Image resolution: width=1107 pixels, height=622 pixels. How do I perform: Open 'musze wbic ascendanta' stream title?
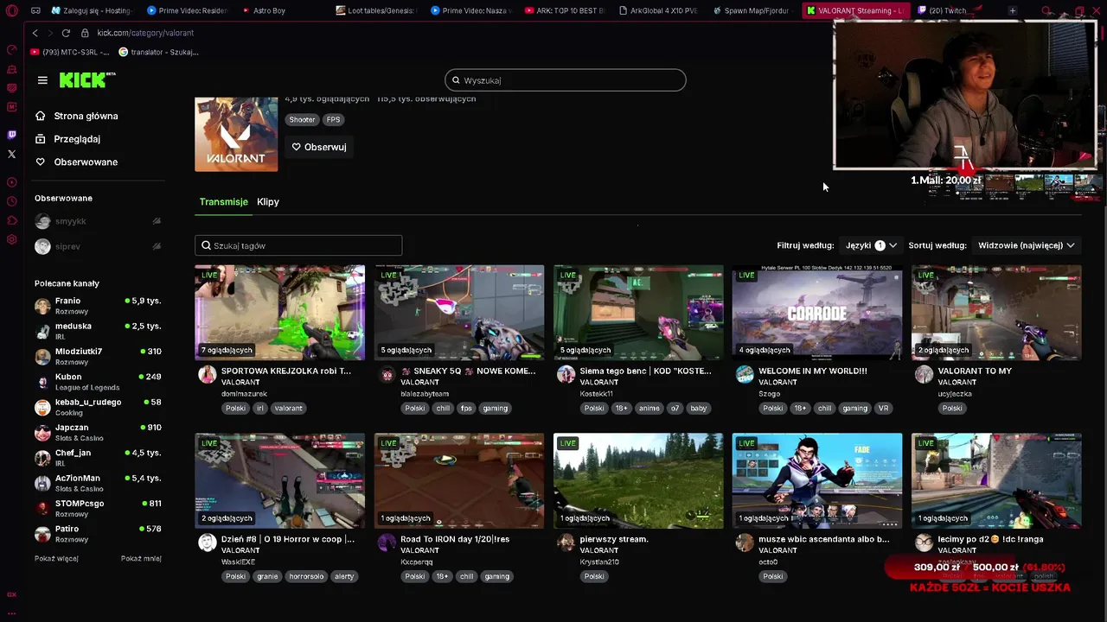[x=823, y=539]
